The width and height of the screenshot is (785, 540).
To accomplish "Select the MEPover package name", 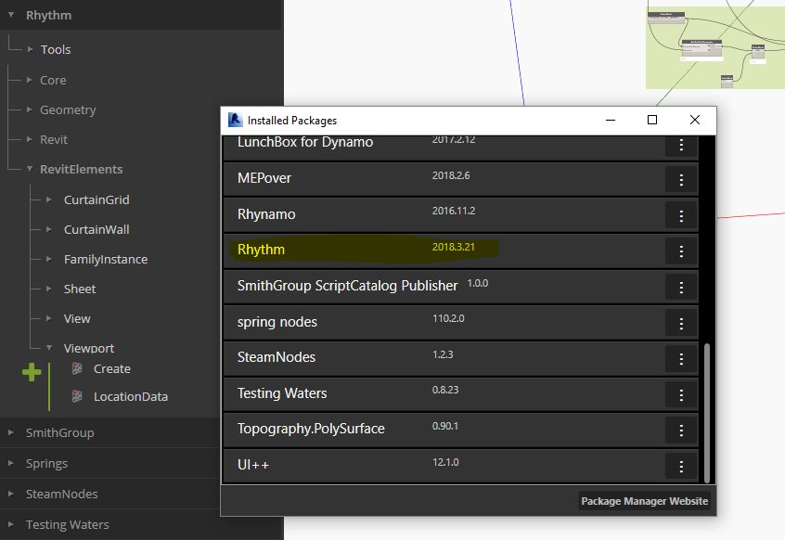I will point(264,178).
